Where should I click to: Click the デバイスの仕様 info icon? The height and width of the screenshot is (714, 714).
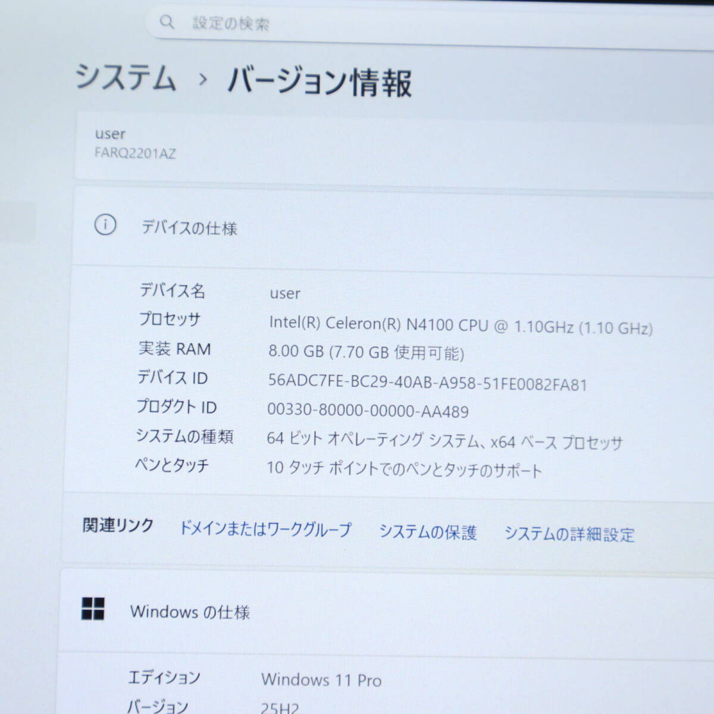click(105, 225)
